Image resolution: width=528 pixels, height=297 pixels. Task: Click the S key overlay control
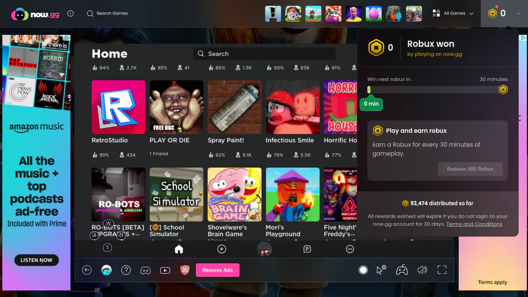coord(107,248)
